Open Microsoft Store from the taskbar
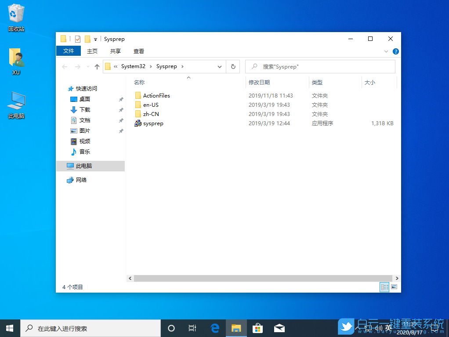 point(257,328)
